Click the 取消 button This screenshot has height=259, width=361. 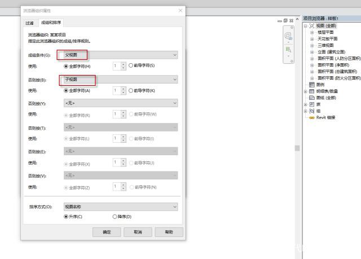click(138, 232)
